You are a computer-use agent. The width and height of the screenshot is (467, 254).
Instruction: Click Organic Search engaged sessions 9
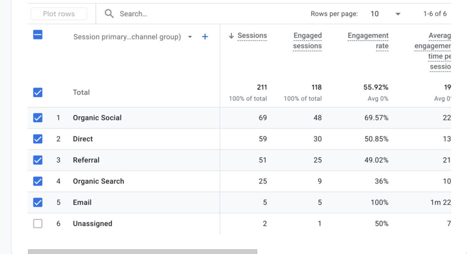click(320, 181)
